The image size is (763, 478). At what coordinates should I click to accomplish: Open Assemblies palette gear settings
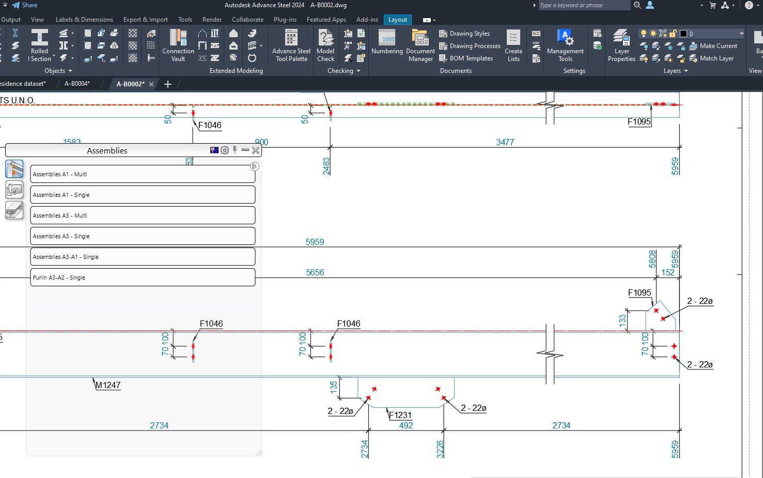225,150
